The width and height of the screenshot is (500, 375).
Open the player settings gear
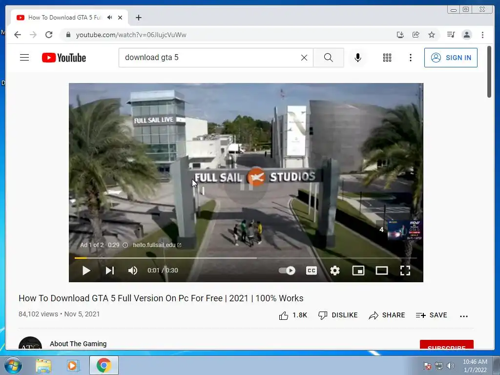pyautogui.click(x=335, y=271)
